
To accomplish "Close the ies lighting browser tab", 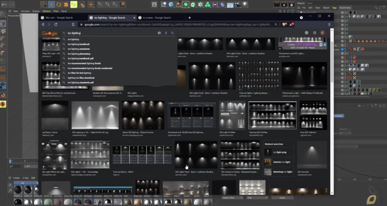I will 134,18.
